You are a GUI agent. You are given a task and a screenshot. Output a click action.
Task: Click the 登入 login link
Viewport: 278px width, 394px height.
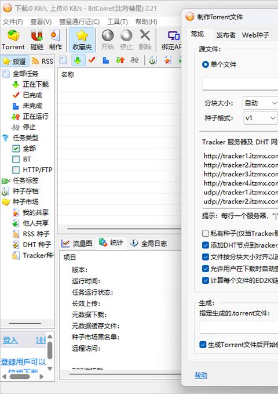[10, 340]
